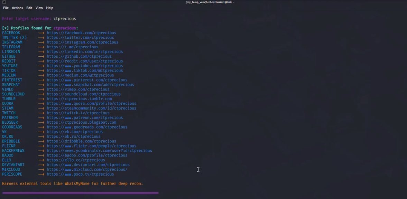Open the medium.com/@ctprecious link
This screenshot has width=407, height=199.
point(80,75)
